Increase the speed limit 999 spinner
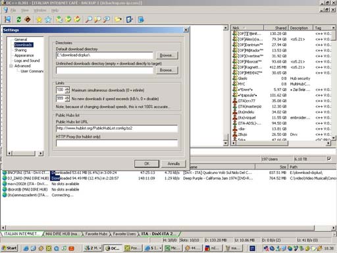The height and width of the screenshot is (253, 337). (x=67, y=97)
